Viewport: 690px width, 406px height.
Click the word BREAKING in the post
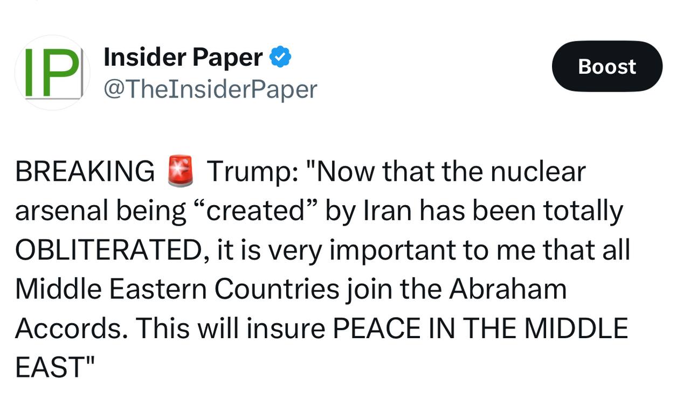click(x=85, y=172)
